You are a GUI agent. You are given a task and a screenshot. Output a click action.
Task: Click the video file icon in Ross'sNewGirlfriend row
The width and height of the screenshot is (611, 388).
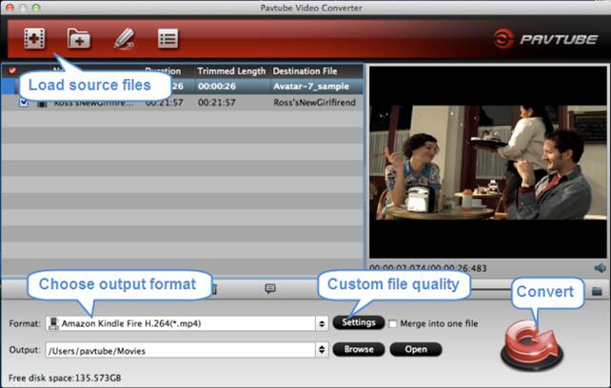point(42,104)
